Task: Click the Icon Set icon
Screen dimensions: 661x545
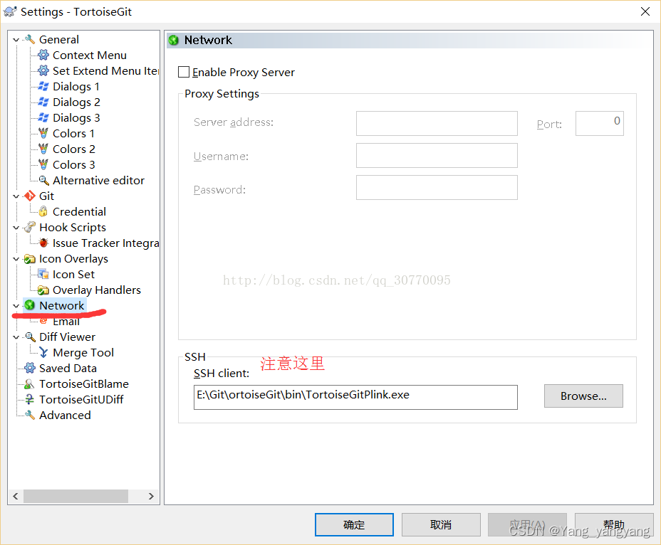Action: coord(43,274)
